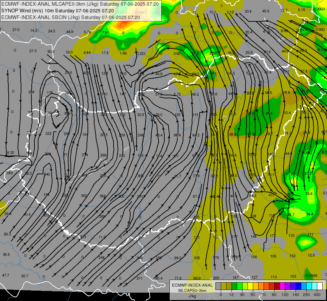The height and width of the screenshot is (301, 327).
Task: Select the map value '33.8'
Action: pyautogui.click(x=248, y=11)
